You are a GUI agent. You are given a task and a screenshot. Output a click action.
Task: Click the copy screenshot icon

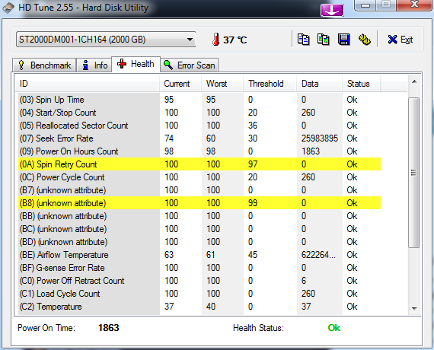pos(324,40)
